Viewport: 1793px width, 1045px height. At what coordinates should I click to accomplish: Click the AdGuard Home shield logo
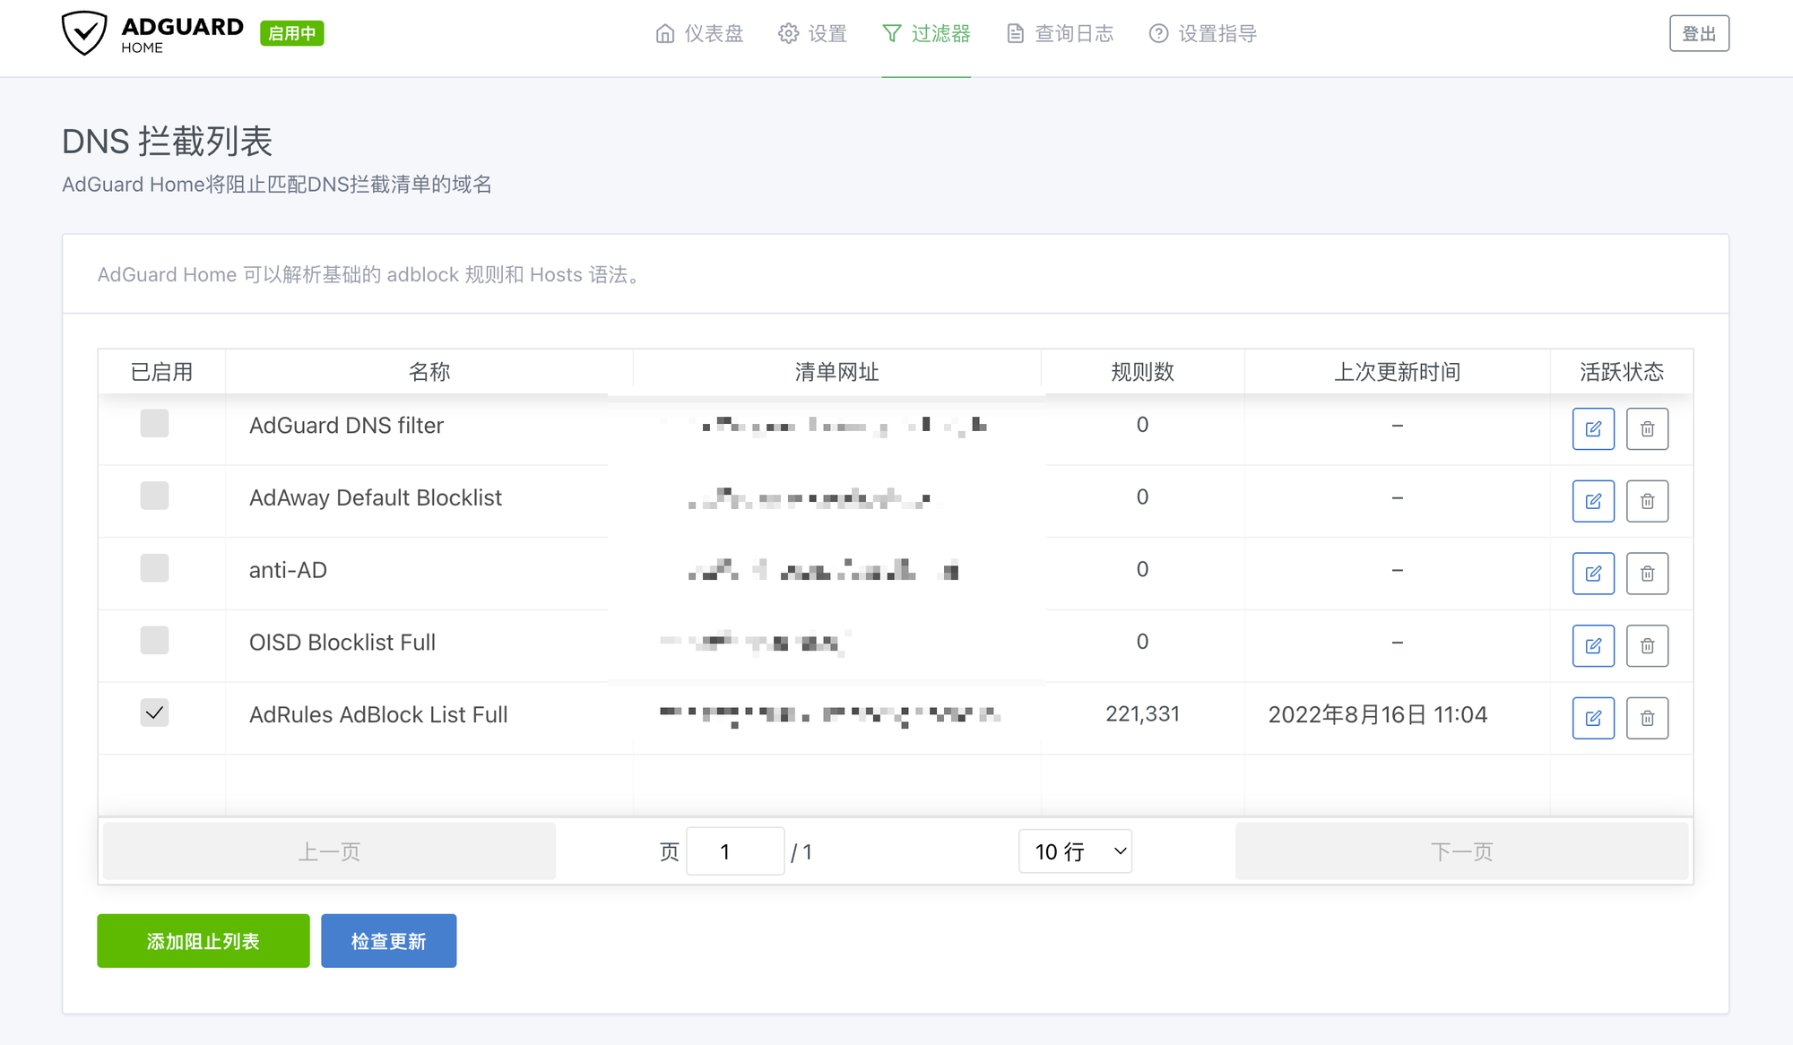pyautogui.click(x=84, y=33)
